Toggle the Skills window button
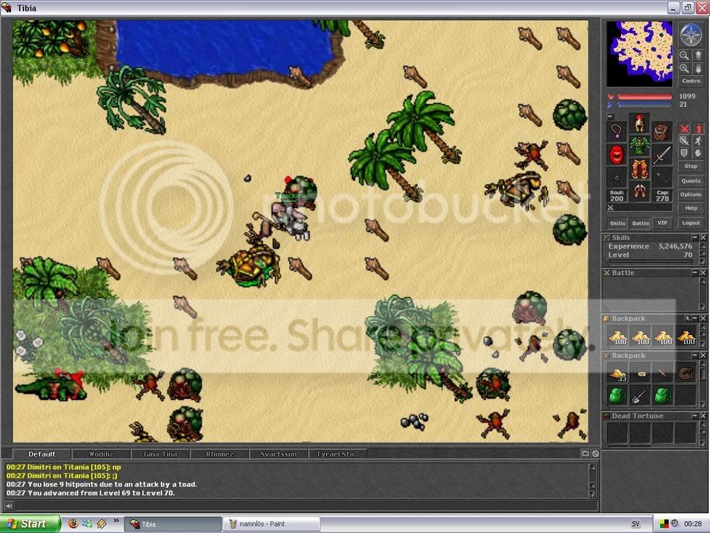710x533 pixels. (617, 223)
